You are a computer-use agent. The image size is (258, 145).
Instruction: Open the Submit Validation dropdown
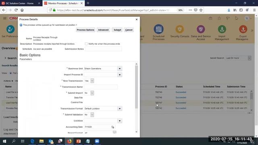92,114
